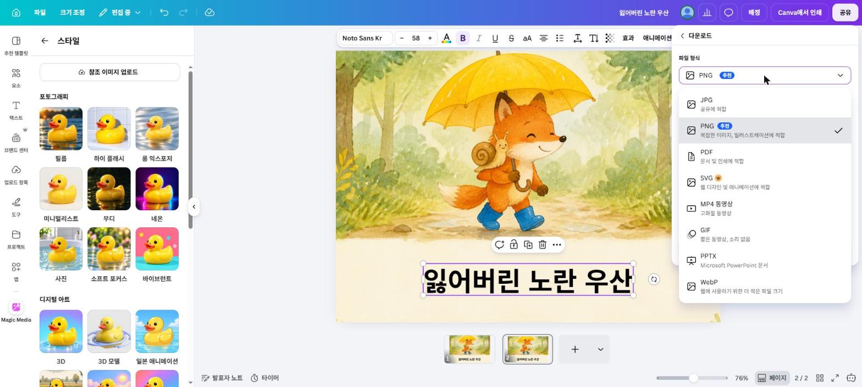Image resolution: width=862 pixels, height=387 pixels.
Task: Choose PDF file format
Action: pos(765,156)
